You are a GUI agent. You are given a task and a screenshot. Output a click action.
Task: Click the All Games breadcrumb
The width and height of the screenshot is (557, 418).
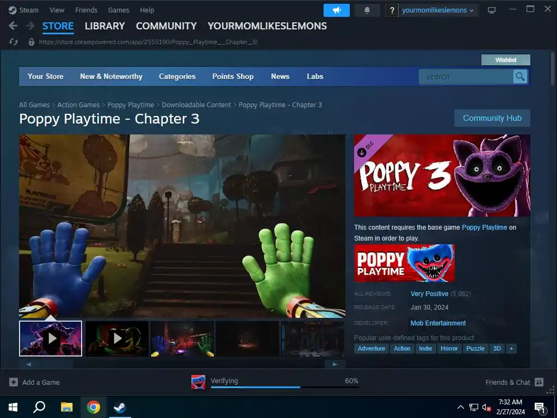pos(34,105)
